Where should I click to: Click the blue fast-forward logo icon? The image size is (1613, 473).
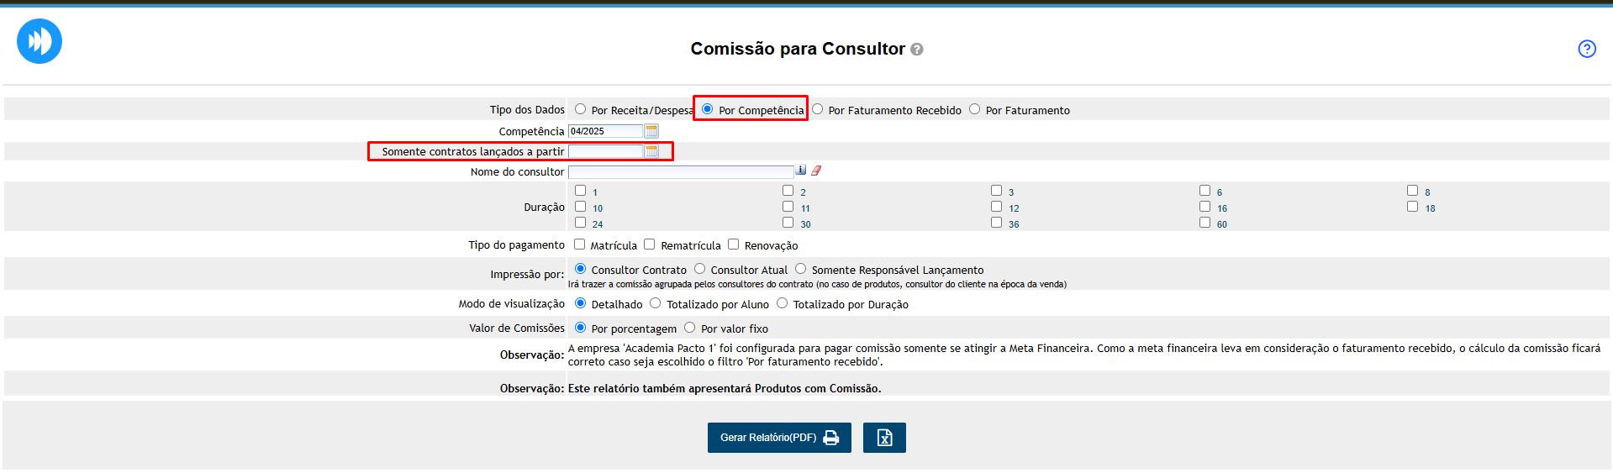40,41
